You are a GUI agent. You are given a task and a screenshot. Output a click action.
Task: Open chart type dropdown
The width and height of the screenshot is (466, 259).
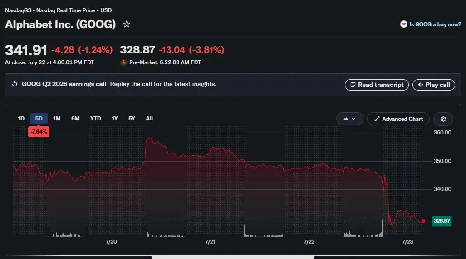click(x=349, y=119)
